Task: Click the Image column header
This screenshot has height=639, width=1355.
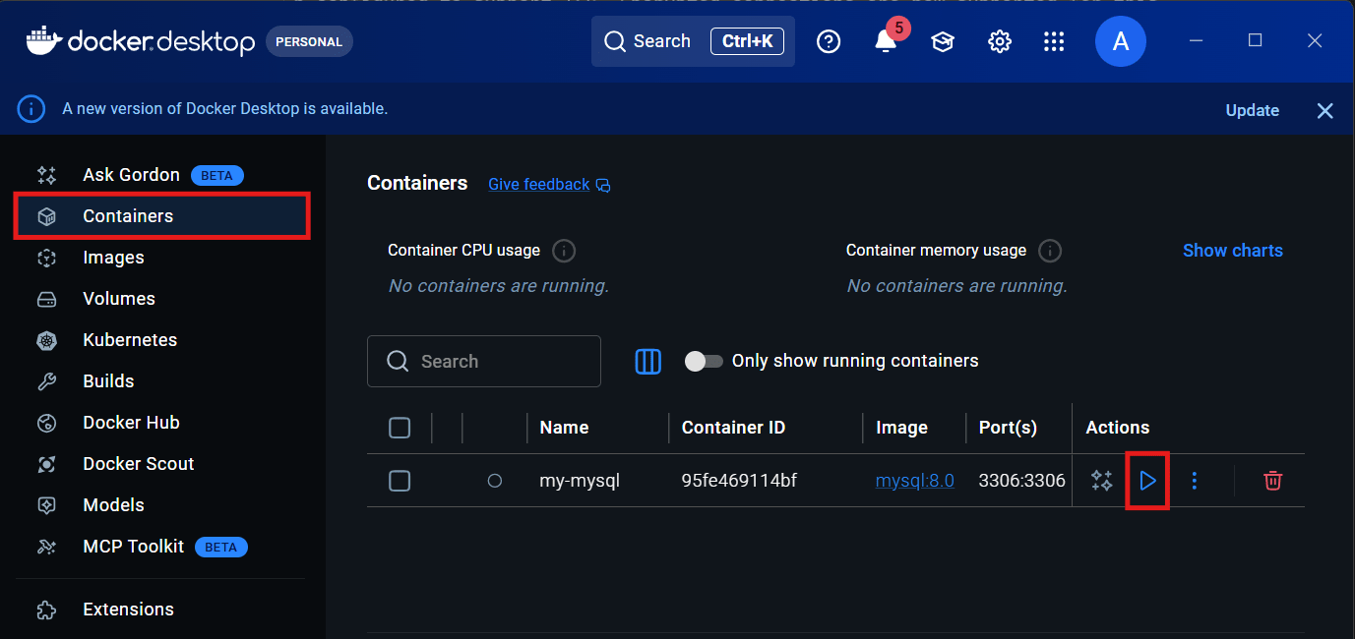Action: coord(901,428)
